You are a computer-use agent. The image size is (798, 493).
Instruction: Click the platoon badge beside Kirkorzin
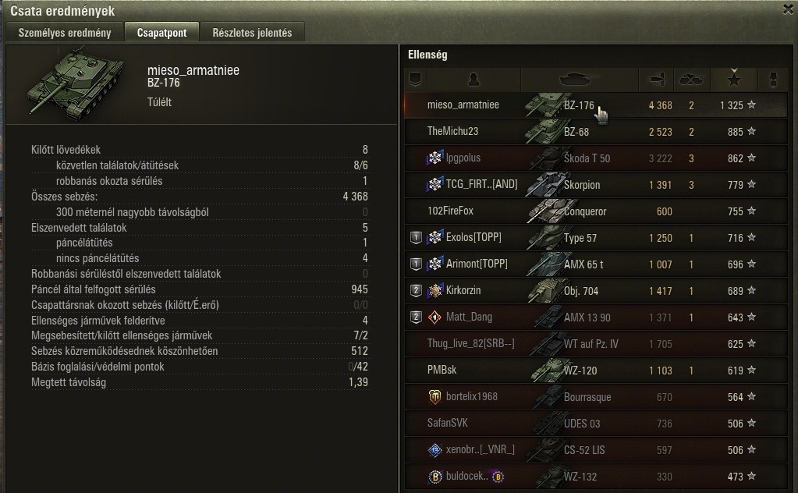[x=416, y=290]
